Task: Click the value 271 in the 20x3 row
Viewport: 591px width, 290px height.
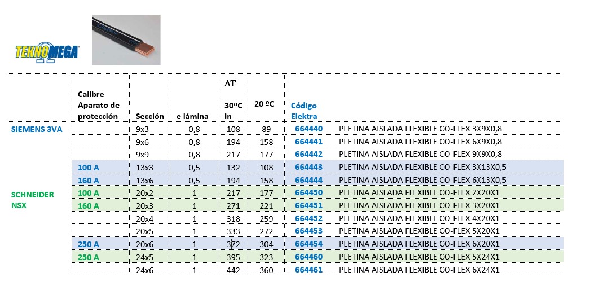Action: (x=233, y=206)
